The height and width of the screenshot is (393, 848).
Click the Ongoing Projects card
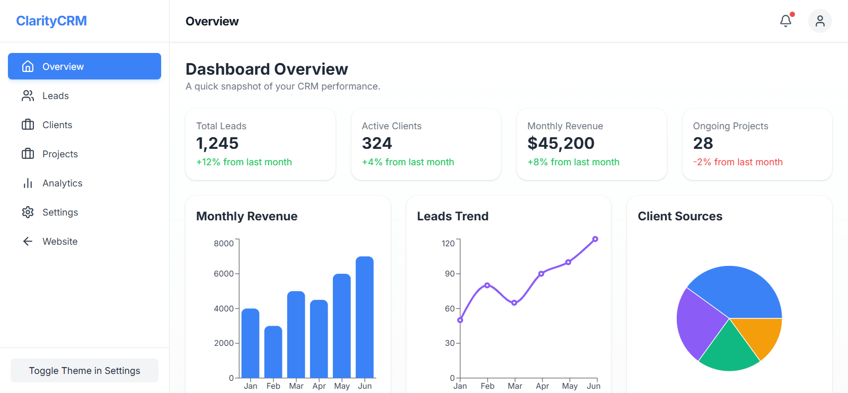pyautogui.click(x=757, y=144)
